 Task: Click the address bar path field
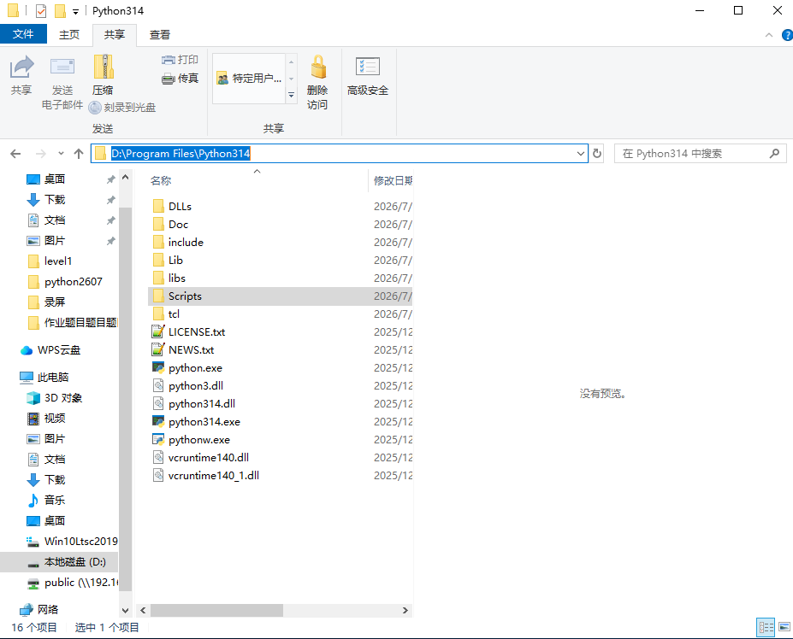click(339, 154)
